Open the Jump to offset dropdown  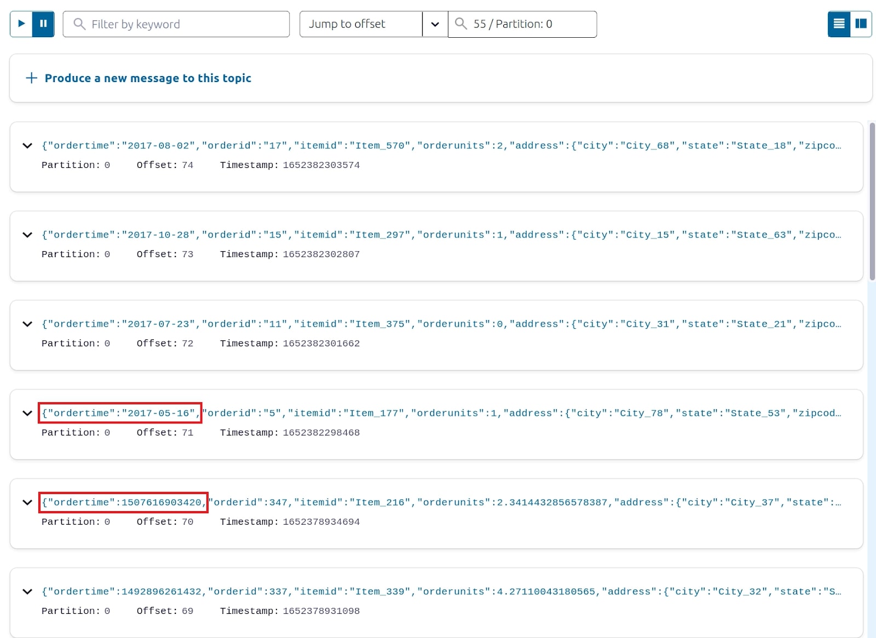[374, 24]
